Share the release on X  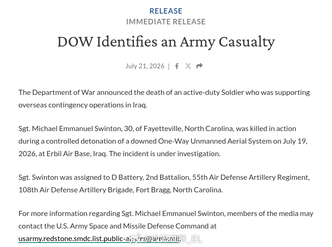(x=188, y=66)
